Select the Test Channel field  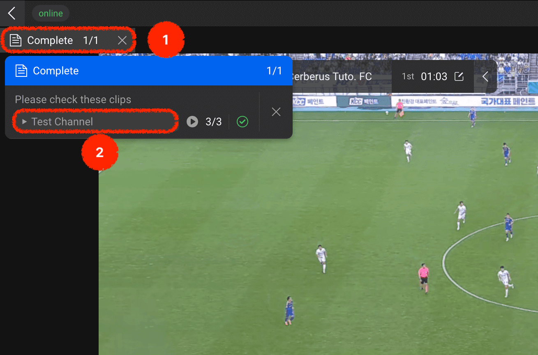(x=96, y=122)
